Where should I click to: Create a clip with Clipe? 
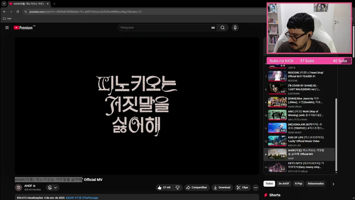242,187
